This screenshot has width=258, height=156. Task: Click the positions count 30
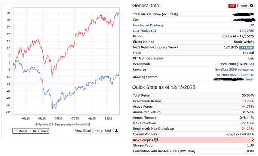point(252,25)
